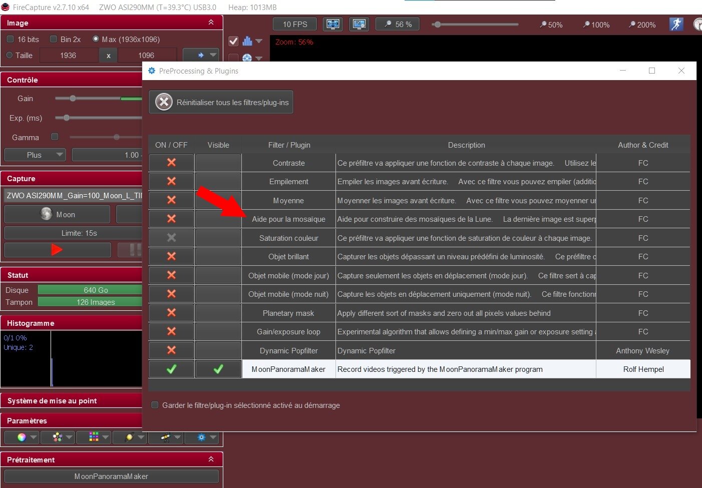Click the x button between the size fields

click(x=108, y=55)
